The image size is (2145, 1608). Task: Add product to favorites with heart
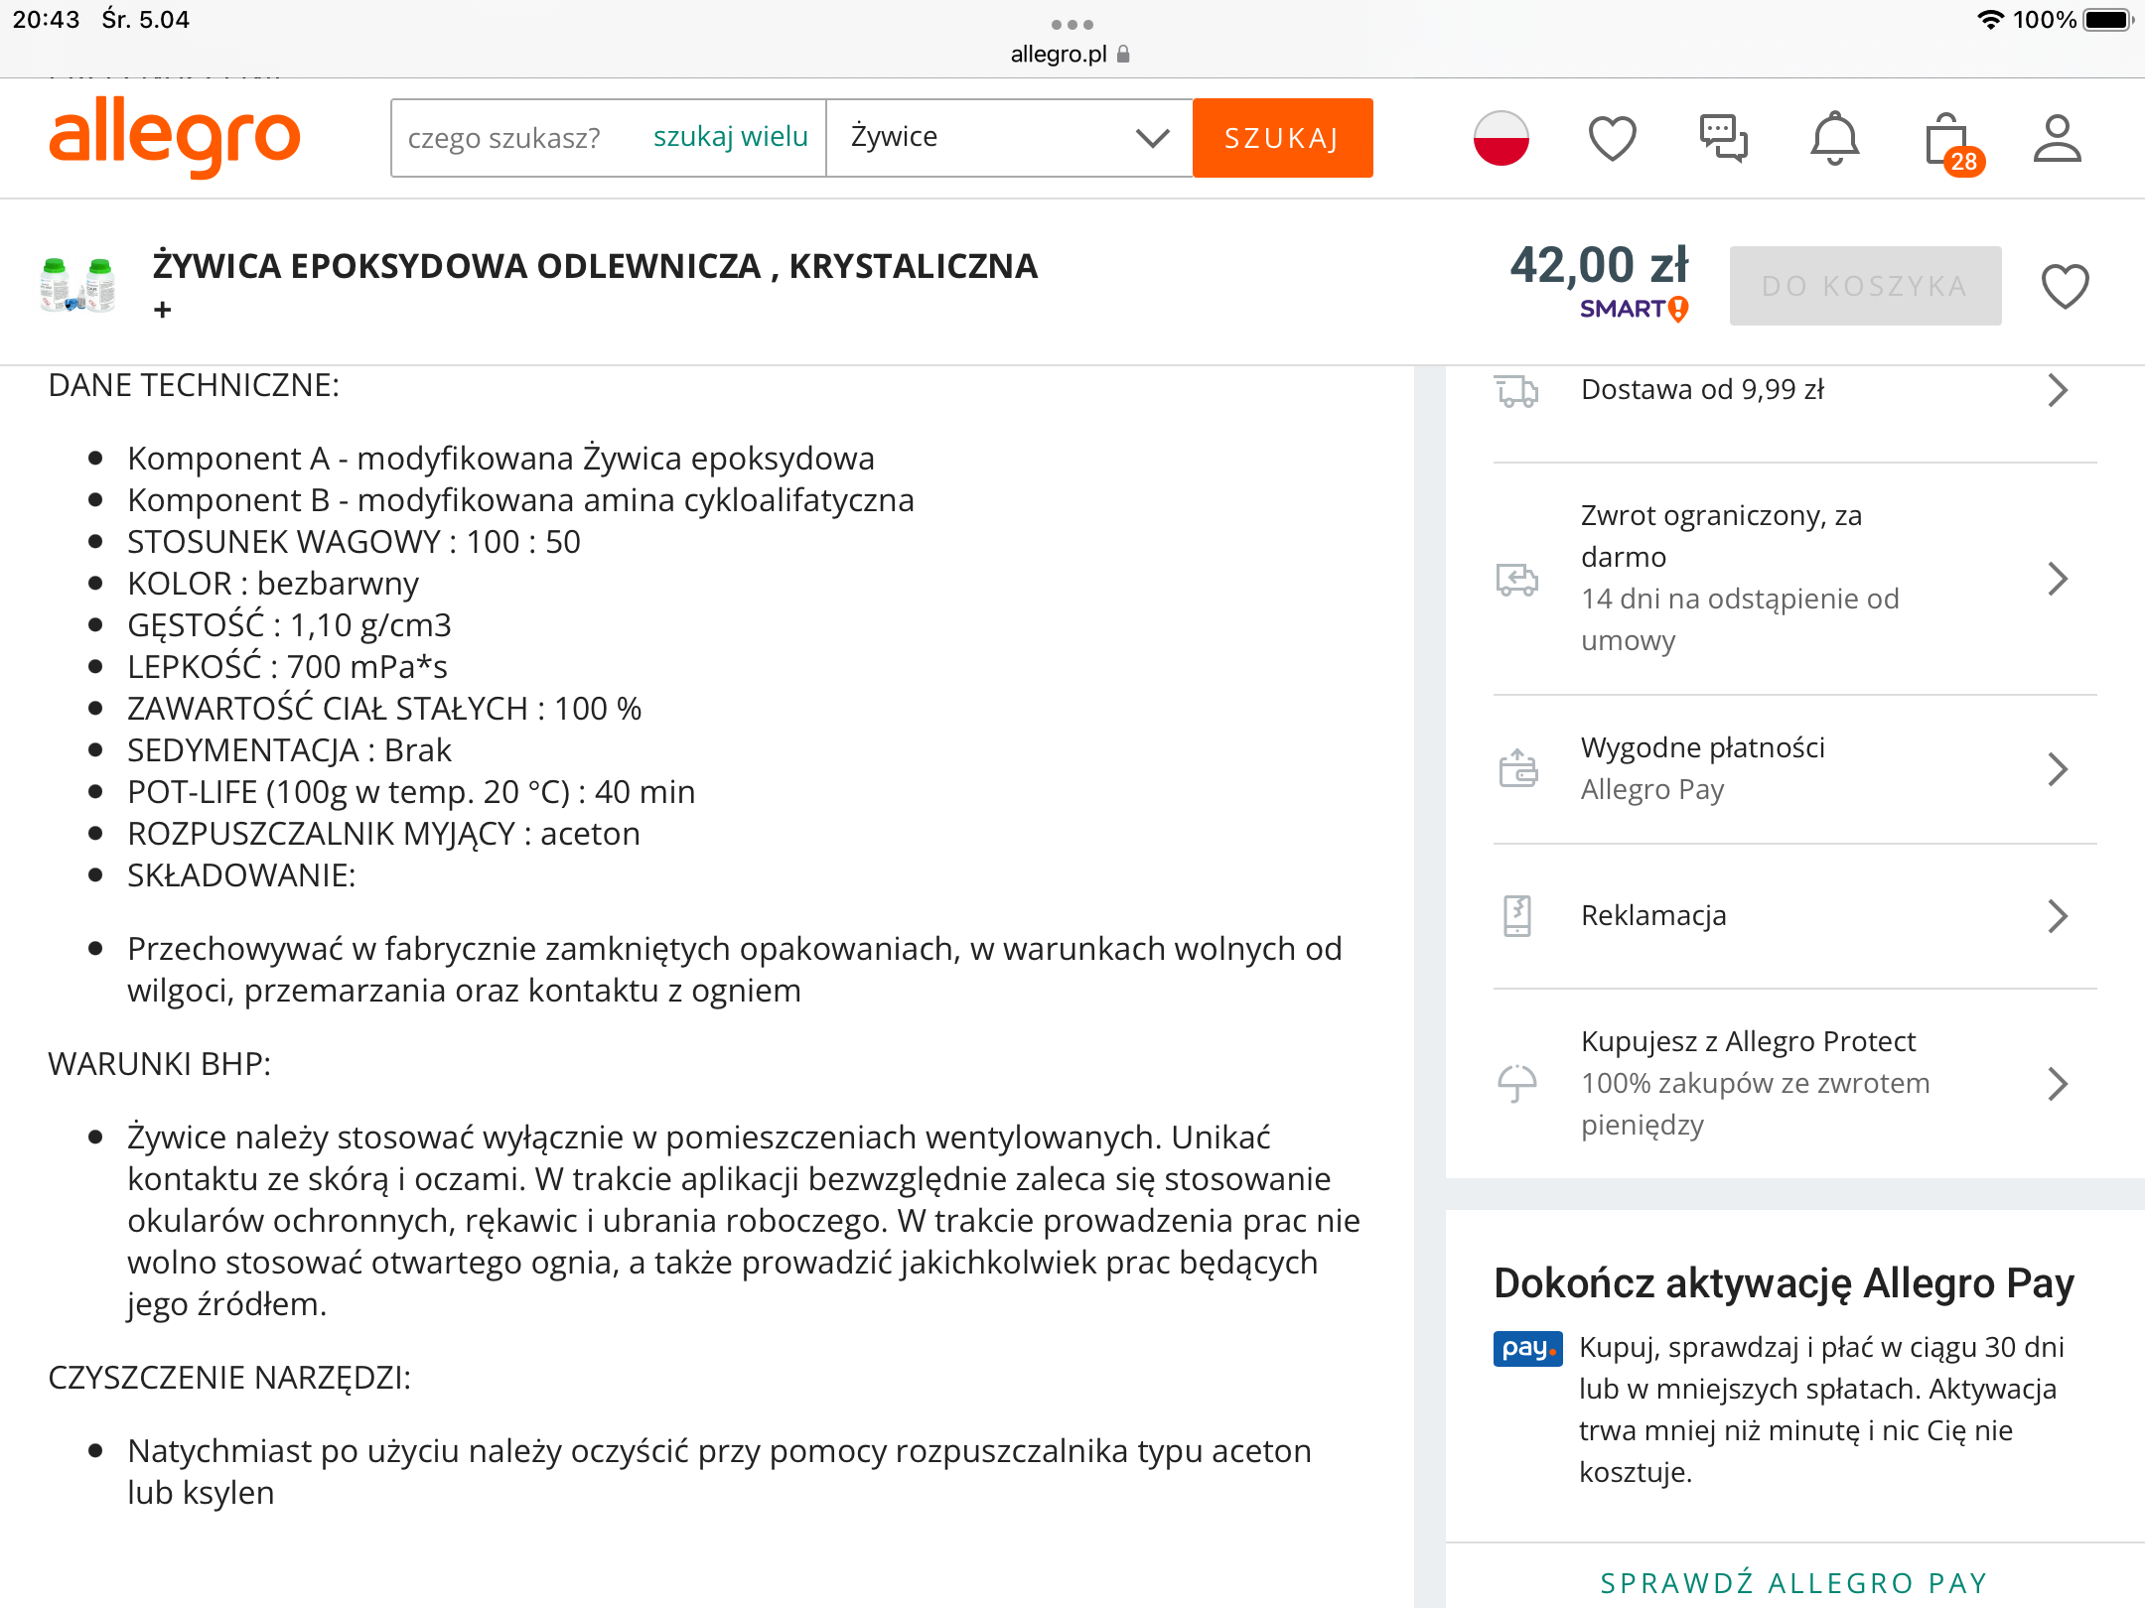[2065, 287]
